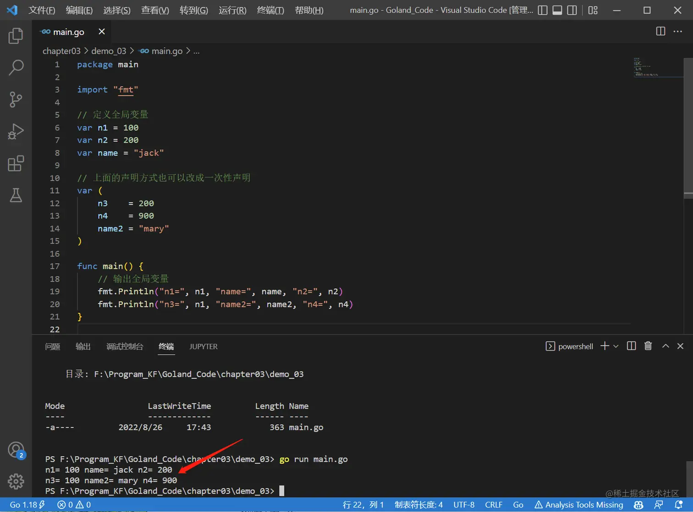This screenshot has height=512, width=693.
Task: Click Analysis Tools Missing warning
Action: click(579, 505)
